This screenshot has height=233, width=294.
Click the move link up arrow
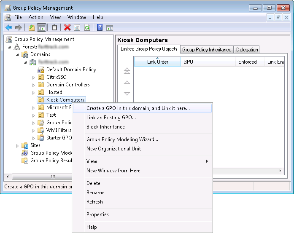coord(127,82)
